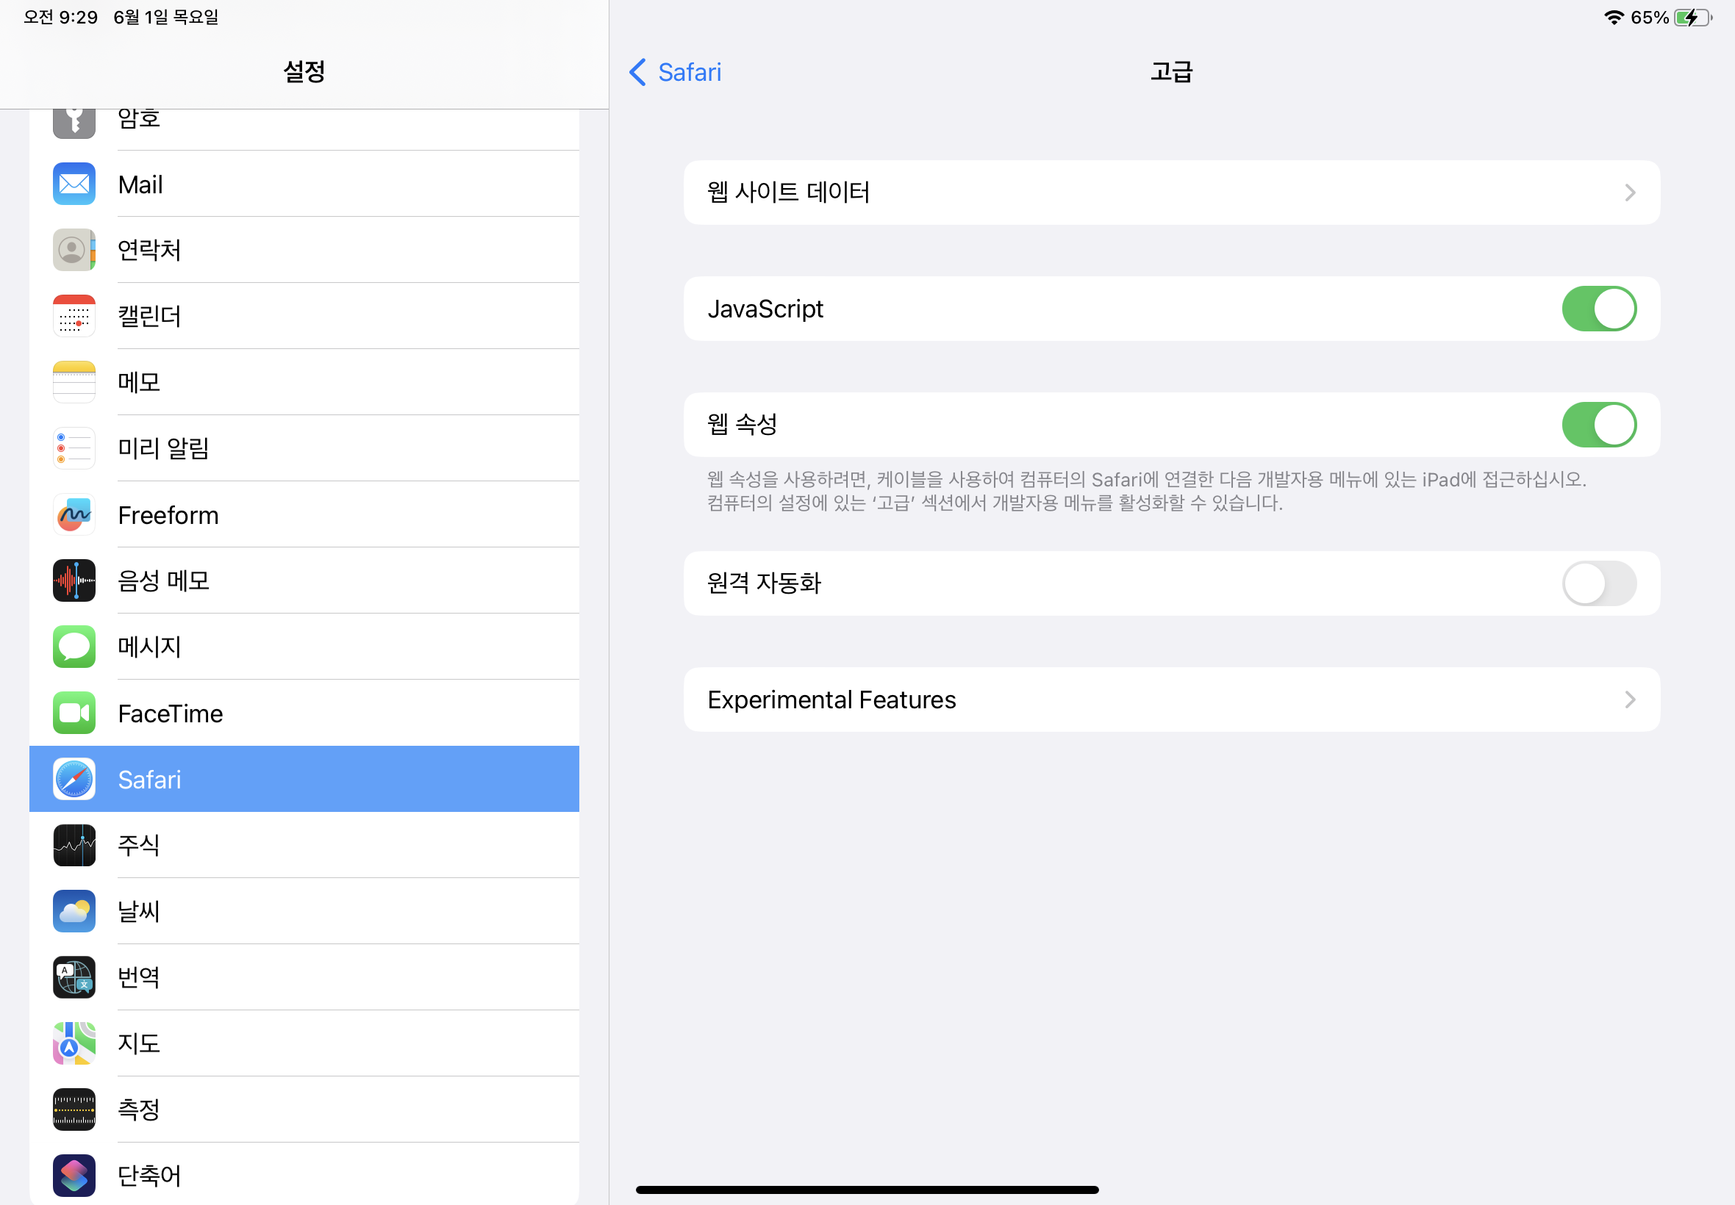The width and height of the screenshot is (1735, 1205).
Task: Tap the battery indicator in status bar
Action: pyautogui.click(x=1692, y=18)
